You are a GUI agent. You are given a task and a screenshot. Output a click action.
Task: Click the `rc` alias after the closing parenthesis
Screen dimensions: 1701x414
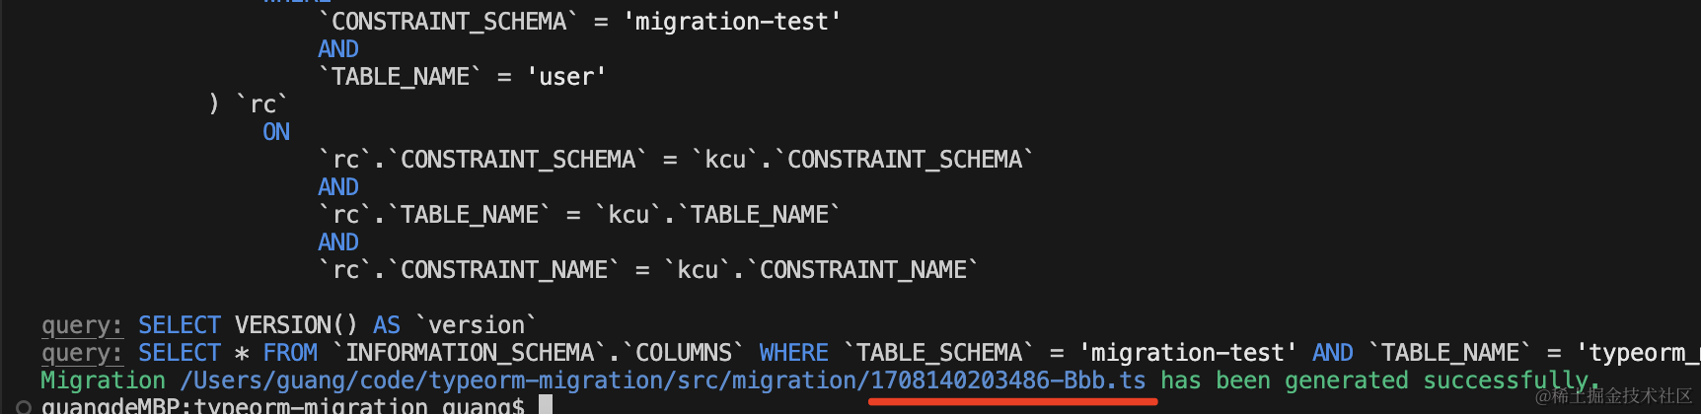pos(262,104)
